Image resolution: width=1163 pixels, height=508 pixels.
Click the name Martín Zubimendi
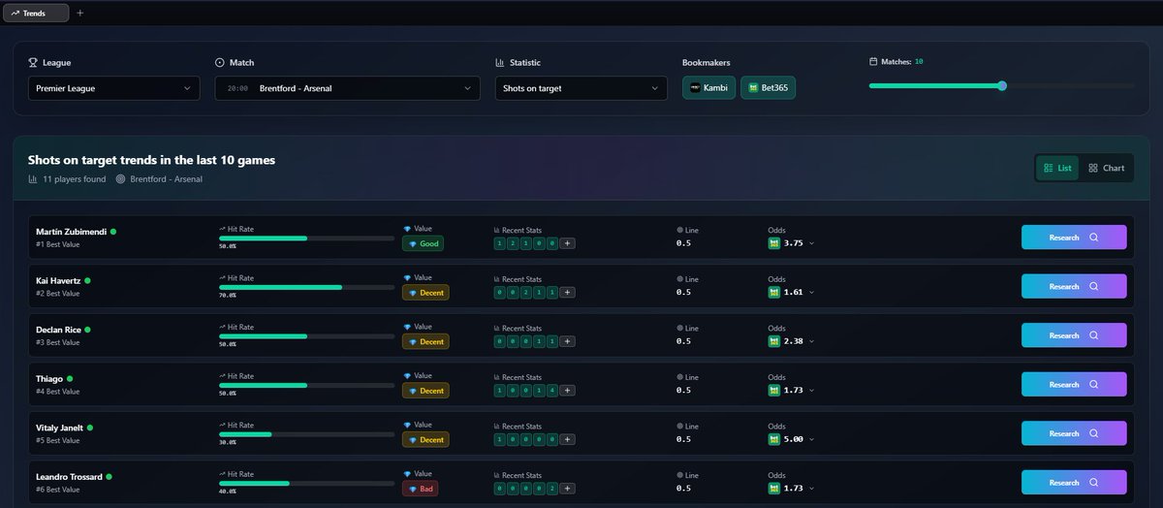(x=71, y=232)
